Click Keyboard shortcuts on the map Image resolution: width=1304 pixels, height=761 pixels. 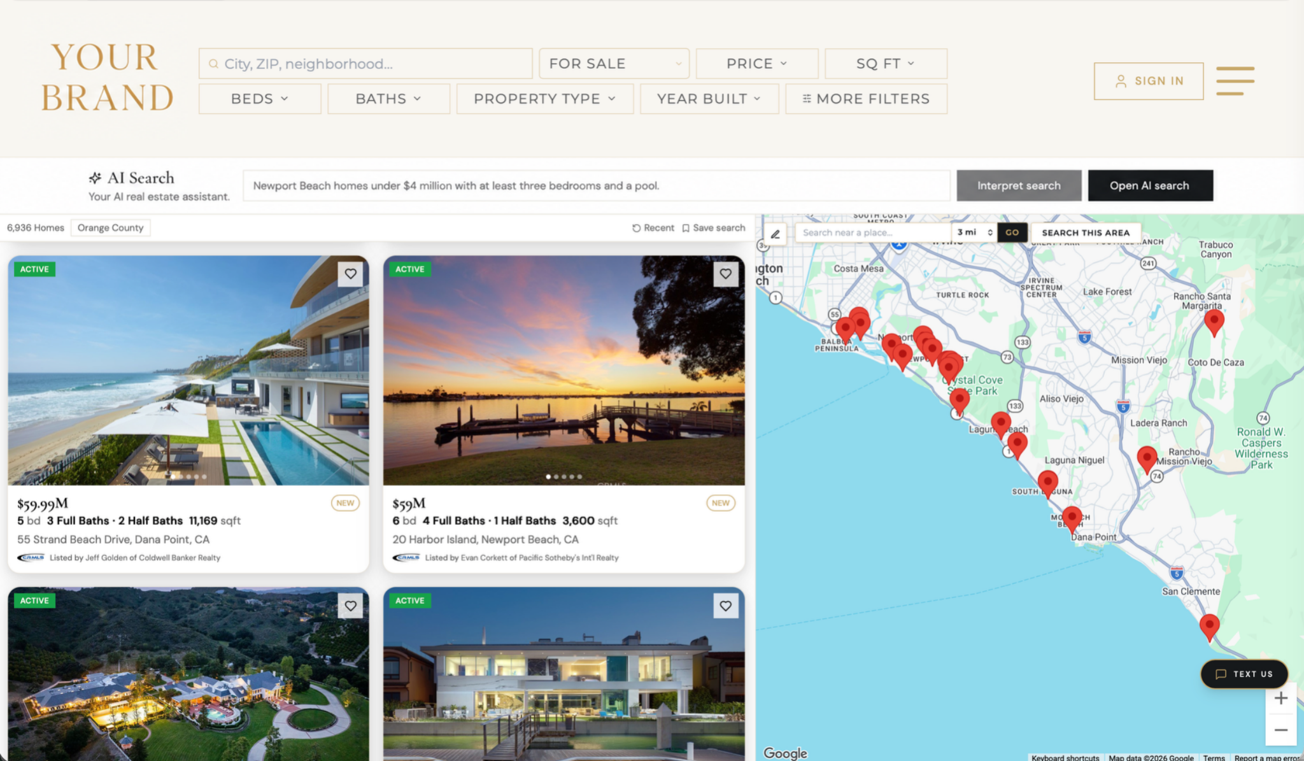point(1065,757)
